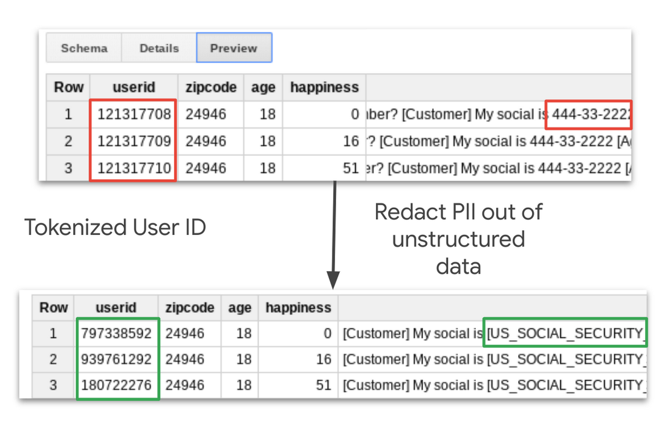
Task: Click Row header in bottom table
Action: [x=53, y=307]
